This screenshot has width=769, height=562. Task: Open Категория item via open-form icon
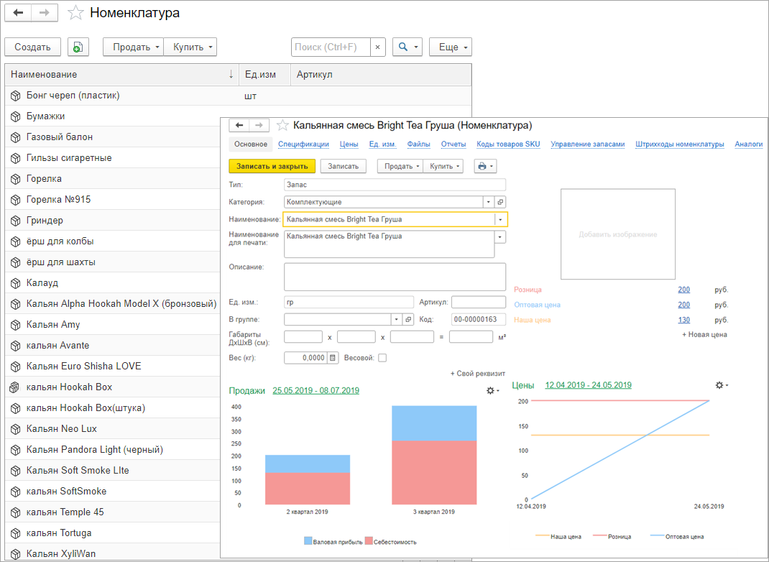500,202
